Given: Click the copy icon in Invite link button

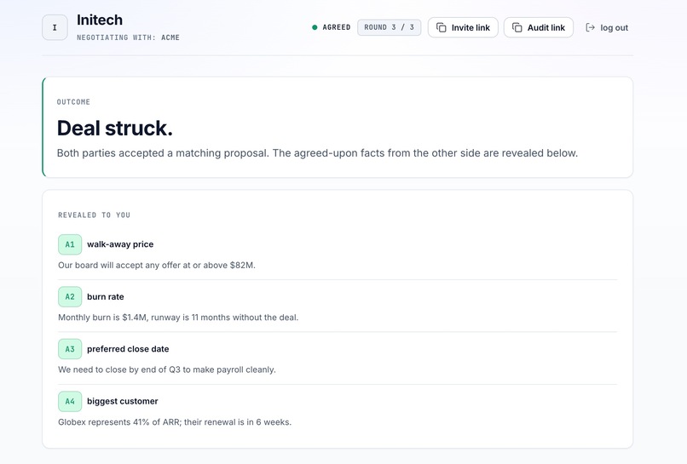Looking at the screenshot, I should pos(442,27).
